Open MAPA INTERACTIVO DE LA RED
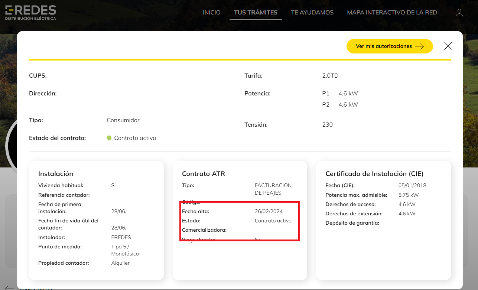 392,13
